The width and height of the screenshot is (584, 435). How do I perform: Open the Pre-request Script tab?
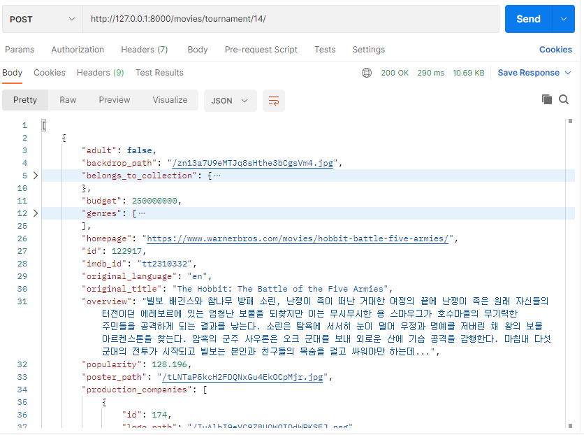click(x=261, y=50)
